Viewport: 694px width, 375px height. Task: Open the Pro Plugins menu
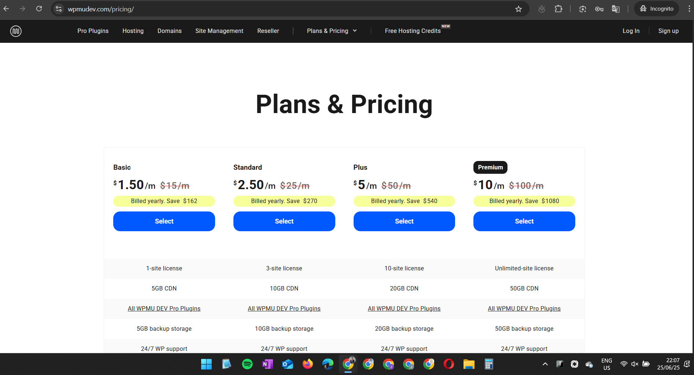click(93, 31)
